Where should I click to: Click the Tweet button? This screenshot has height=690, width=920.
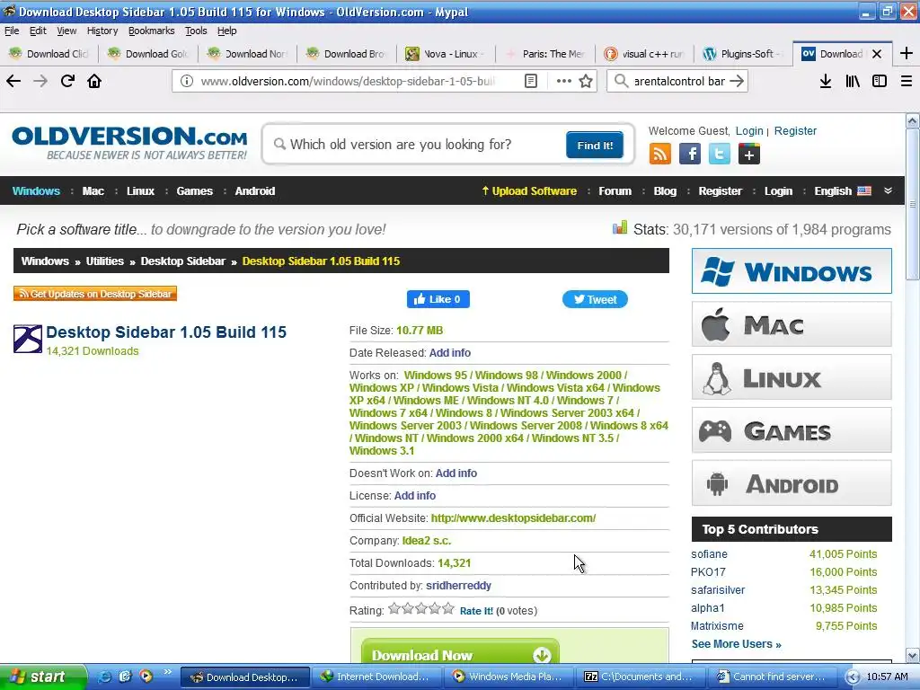pos(595,299)
